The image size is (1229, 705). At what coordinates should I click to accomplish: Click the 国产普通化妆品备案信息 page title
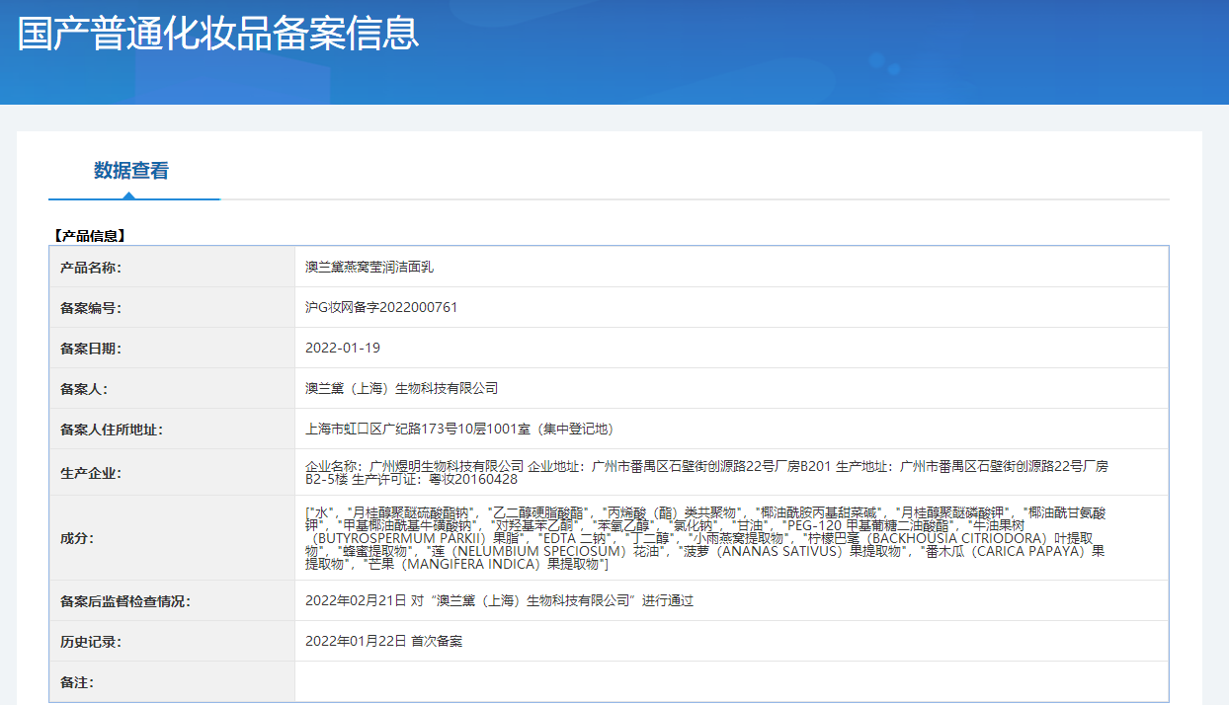[x=218, y=33]
